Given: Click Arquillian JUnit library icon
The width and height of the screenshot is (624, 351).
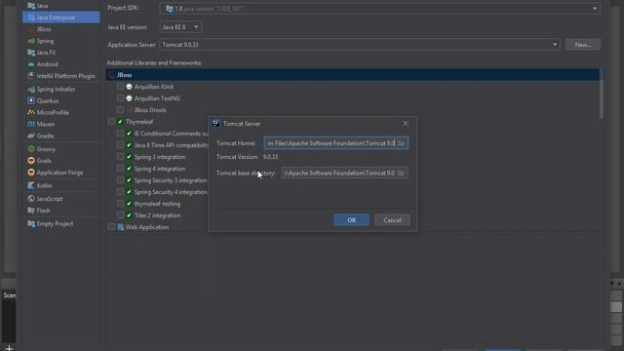Looking at the screenshot, I should (129, 87).
